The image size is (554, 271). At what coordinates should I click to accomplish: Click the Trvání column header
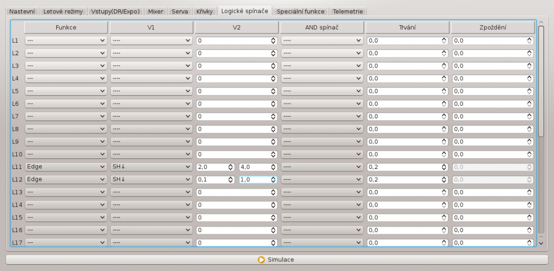tap(407, 27)
